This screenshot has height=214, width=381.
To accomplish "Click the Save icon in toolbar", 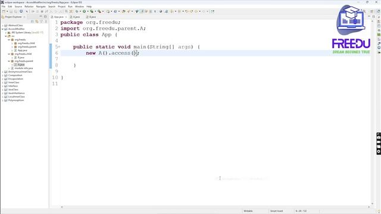I will (x=11, y=11).
